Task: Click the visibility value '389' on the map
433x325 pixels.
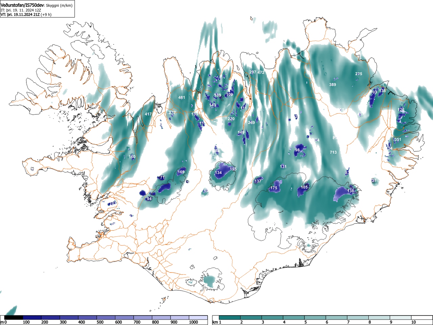Action: click(333, 85)
